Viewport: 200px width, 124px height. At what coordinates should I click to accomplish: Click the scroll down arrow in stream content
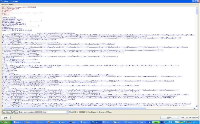pyautogui.click(x=197, y=106)
